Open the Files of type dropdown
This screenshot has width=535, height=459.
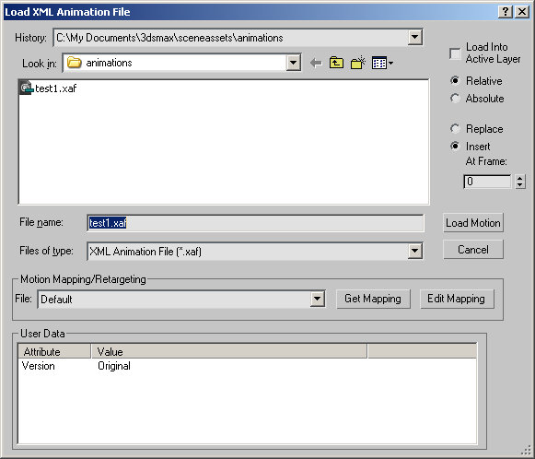click(415, 252)
